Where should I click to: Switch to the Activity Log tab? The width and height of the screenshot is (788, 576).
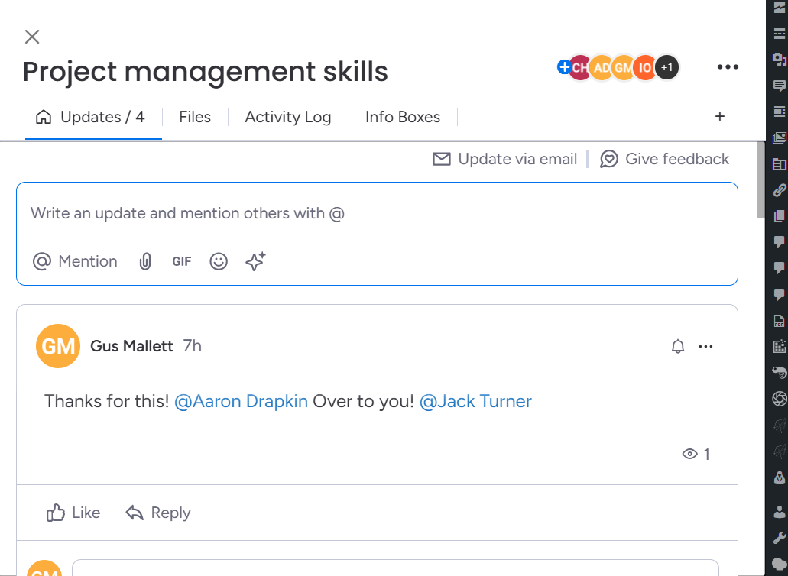[x=288, y=116]
